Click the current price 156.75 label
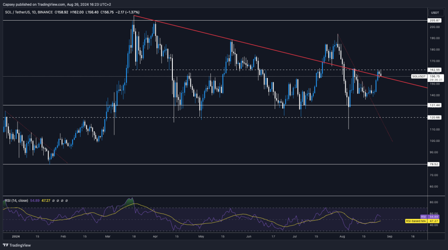The width and height of the screenshot is (448, 250). pos(434,76)
